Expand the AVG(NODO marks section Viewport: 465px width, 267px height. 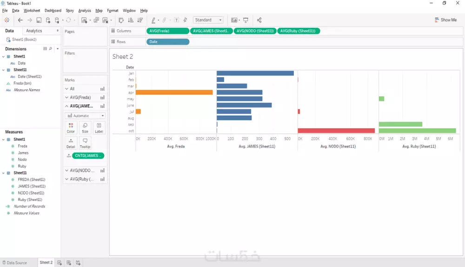tap(66, 170)
